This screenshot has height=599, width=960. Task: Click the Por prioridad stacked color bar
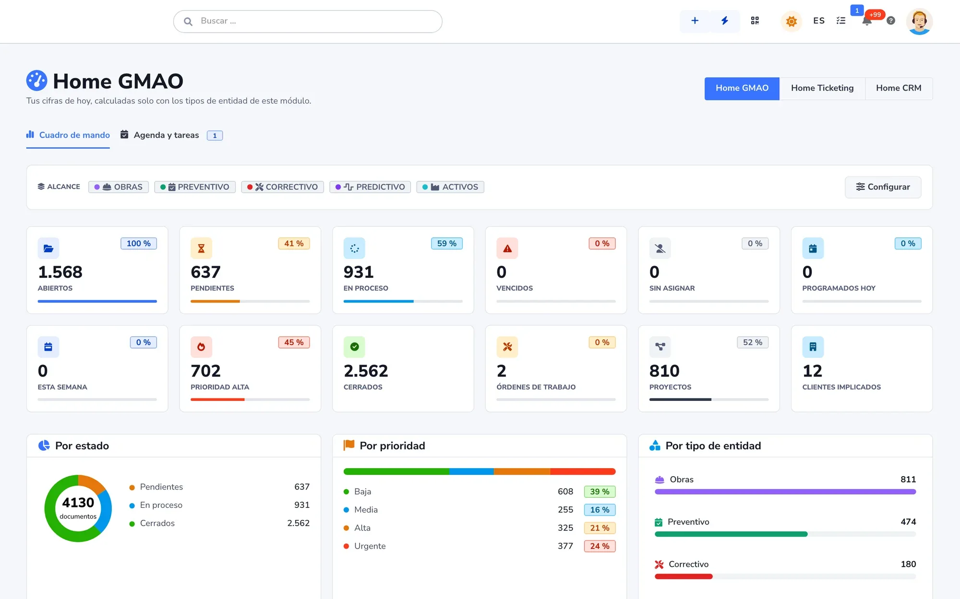coord(480,472)
